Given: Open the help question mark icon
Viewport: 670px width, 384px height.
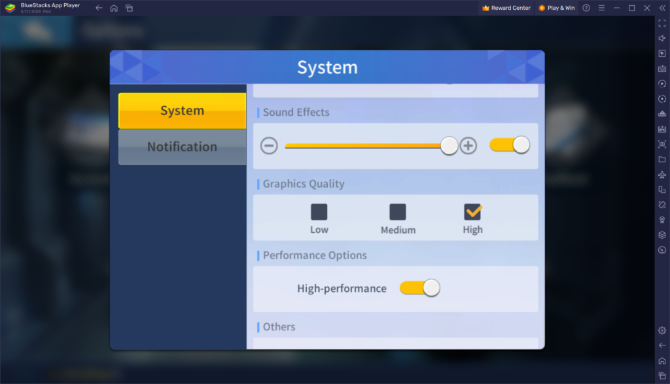Looking at the screenshot, I should point(586,8).
